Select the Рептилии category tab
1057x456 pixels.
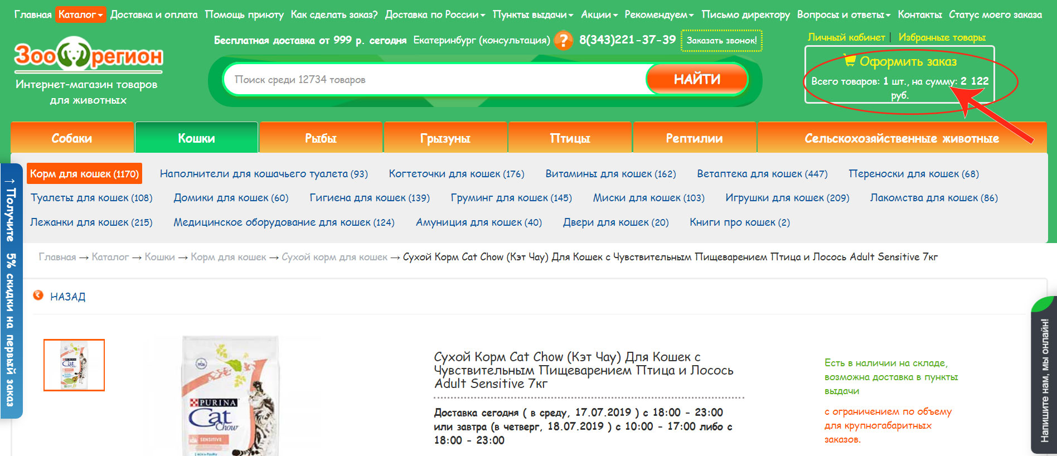coord(694,138)
